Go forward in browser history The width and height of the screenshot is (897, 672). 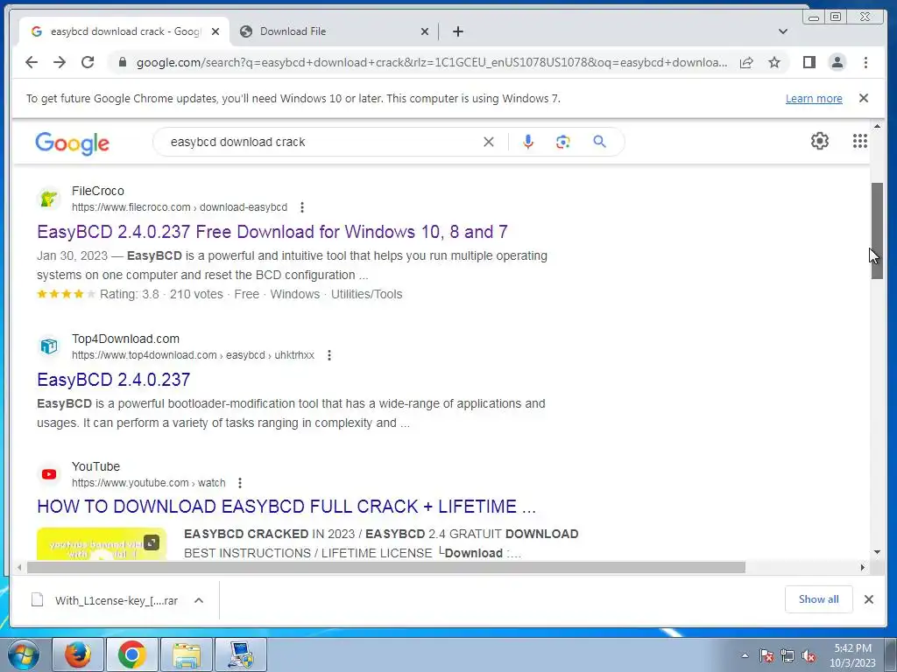click(60, 62)
